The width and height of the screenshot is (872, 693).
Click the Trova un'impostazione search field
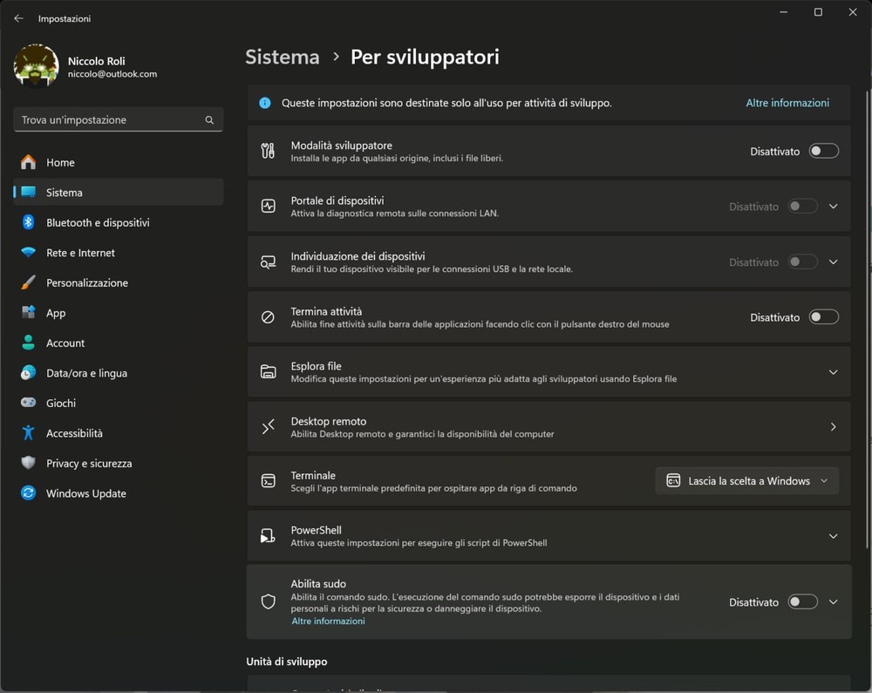[x=109, y=120]
